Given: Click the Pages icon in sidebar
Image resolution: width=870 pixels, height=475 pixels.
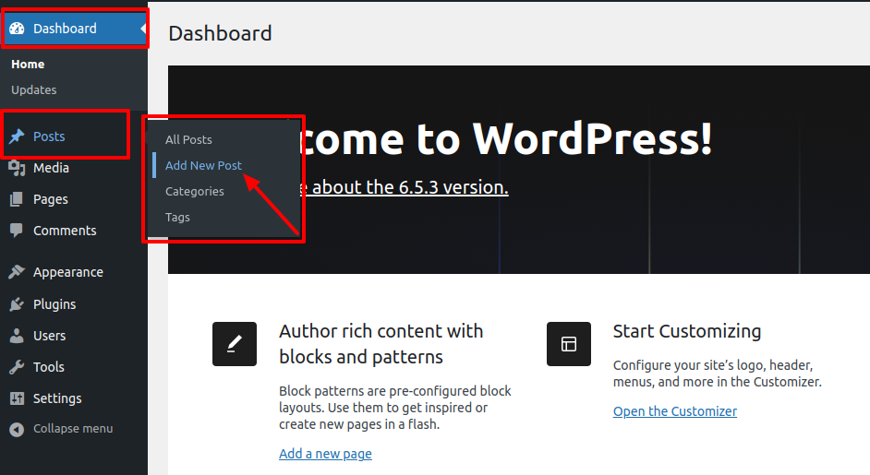Looking at the screenshot, I should point(17,199).
